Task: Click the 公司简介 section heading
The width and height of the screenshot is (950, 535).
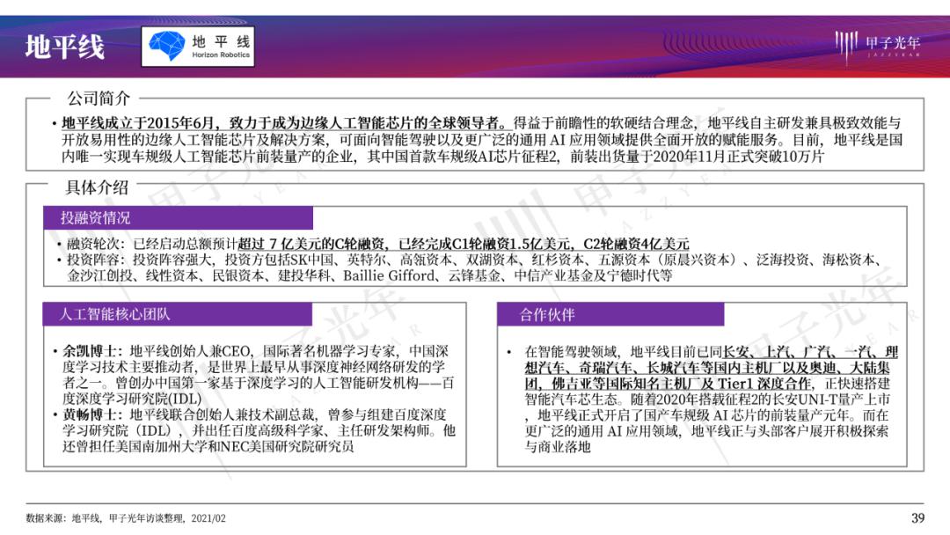Action: (99, 99)
